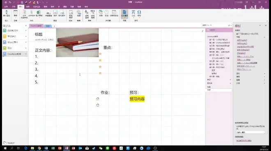Expand the OneNote教程 notebook arrow in sidebar

(x=26, y=54)
